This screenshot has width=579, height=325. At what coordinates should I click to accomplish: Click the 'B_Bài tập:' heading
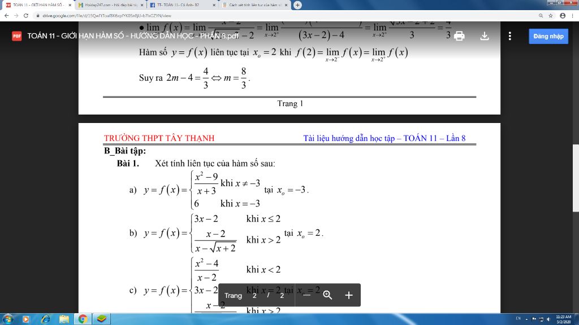[x=125, y=151]
